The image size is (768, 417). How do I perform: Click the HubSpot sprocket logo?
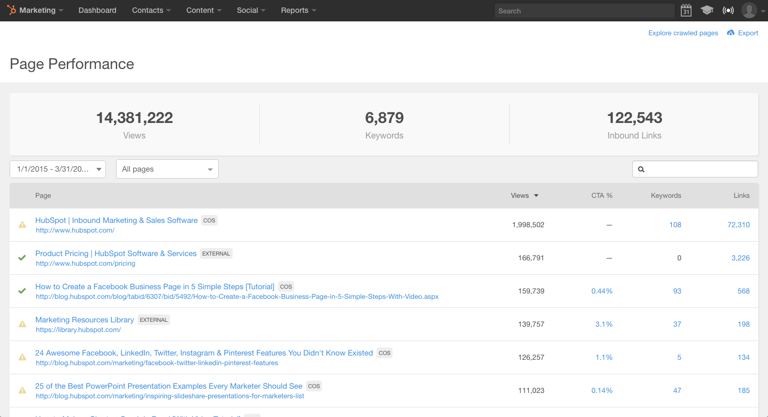click(11, 10)
